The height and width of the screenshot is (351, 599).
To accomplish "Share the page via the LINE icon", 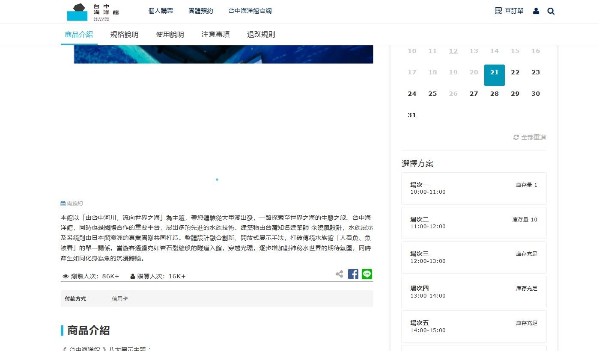I will click(367, 274).
